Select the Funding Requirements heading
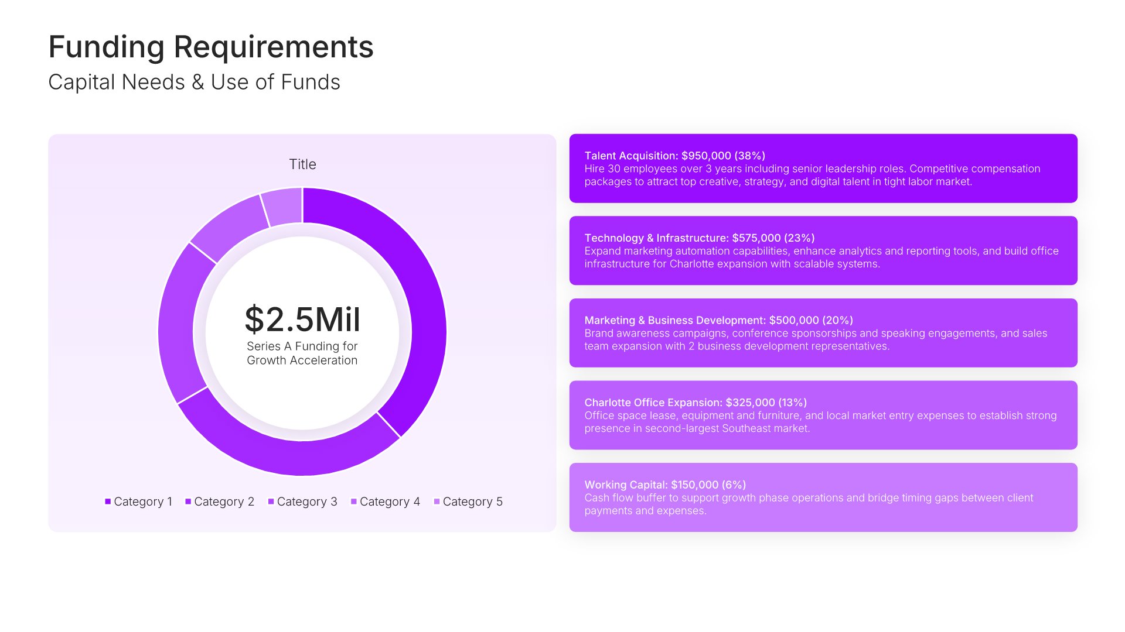This screenshot has width=1125, height=632. [211, 47]
